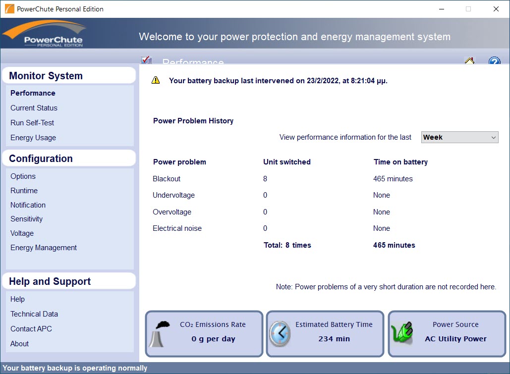Click the 'Unit switched' column header
This screenshot has height=374, width=510.
[x=287, y=162]
